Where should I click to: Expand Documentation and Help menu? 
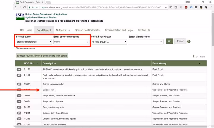click(119, 30)
